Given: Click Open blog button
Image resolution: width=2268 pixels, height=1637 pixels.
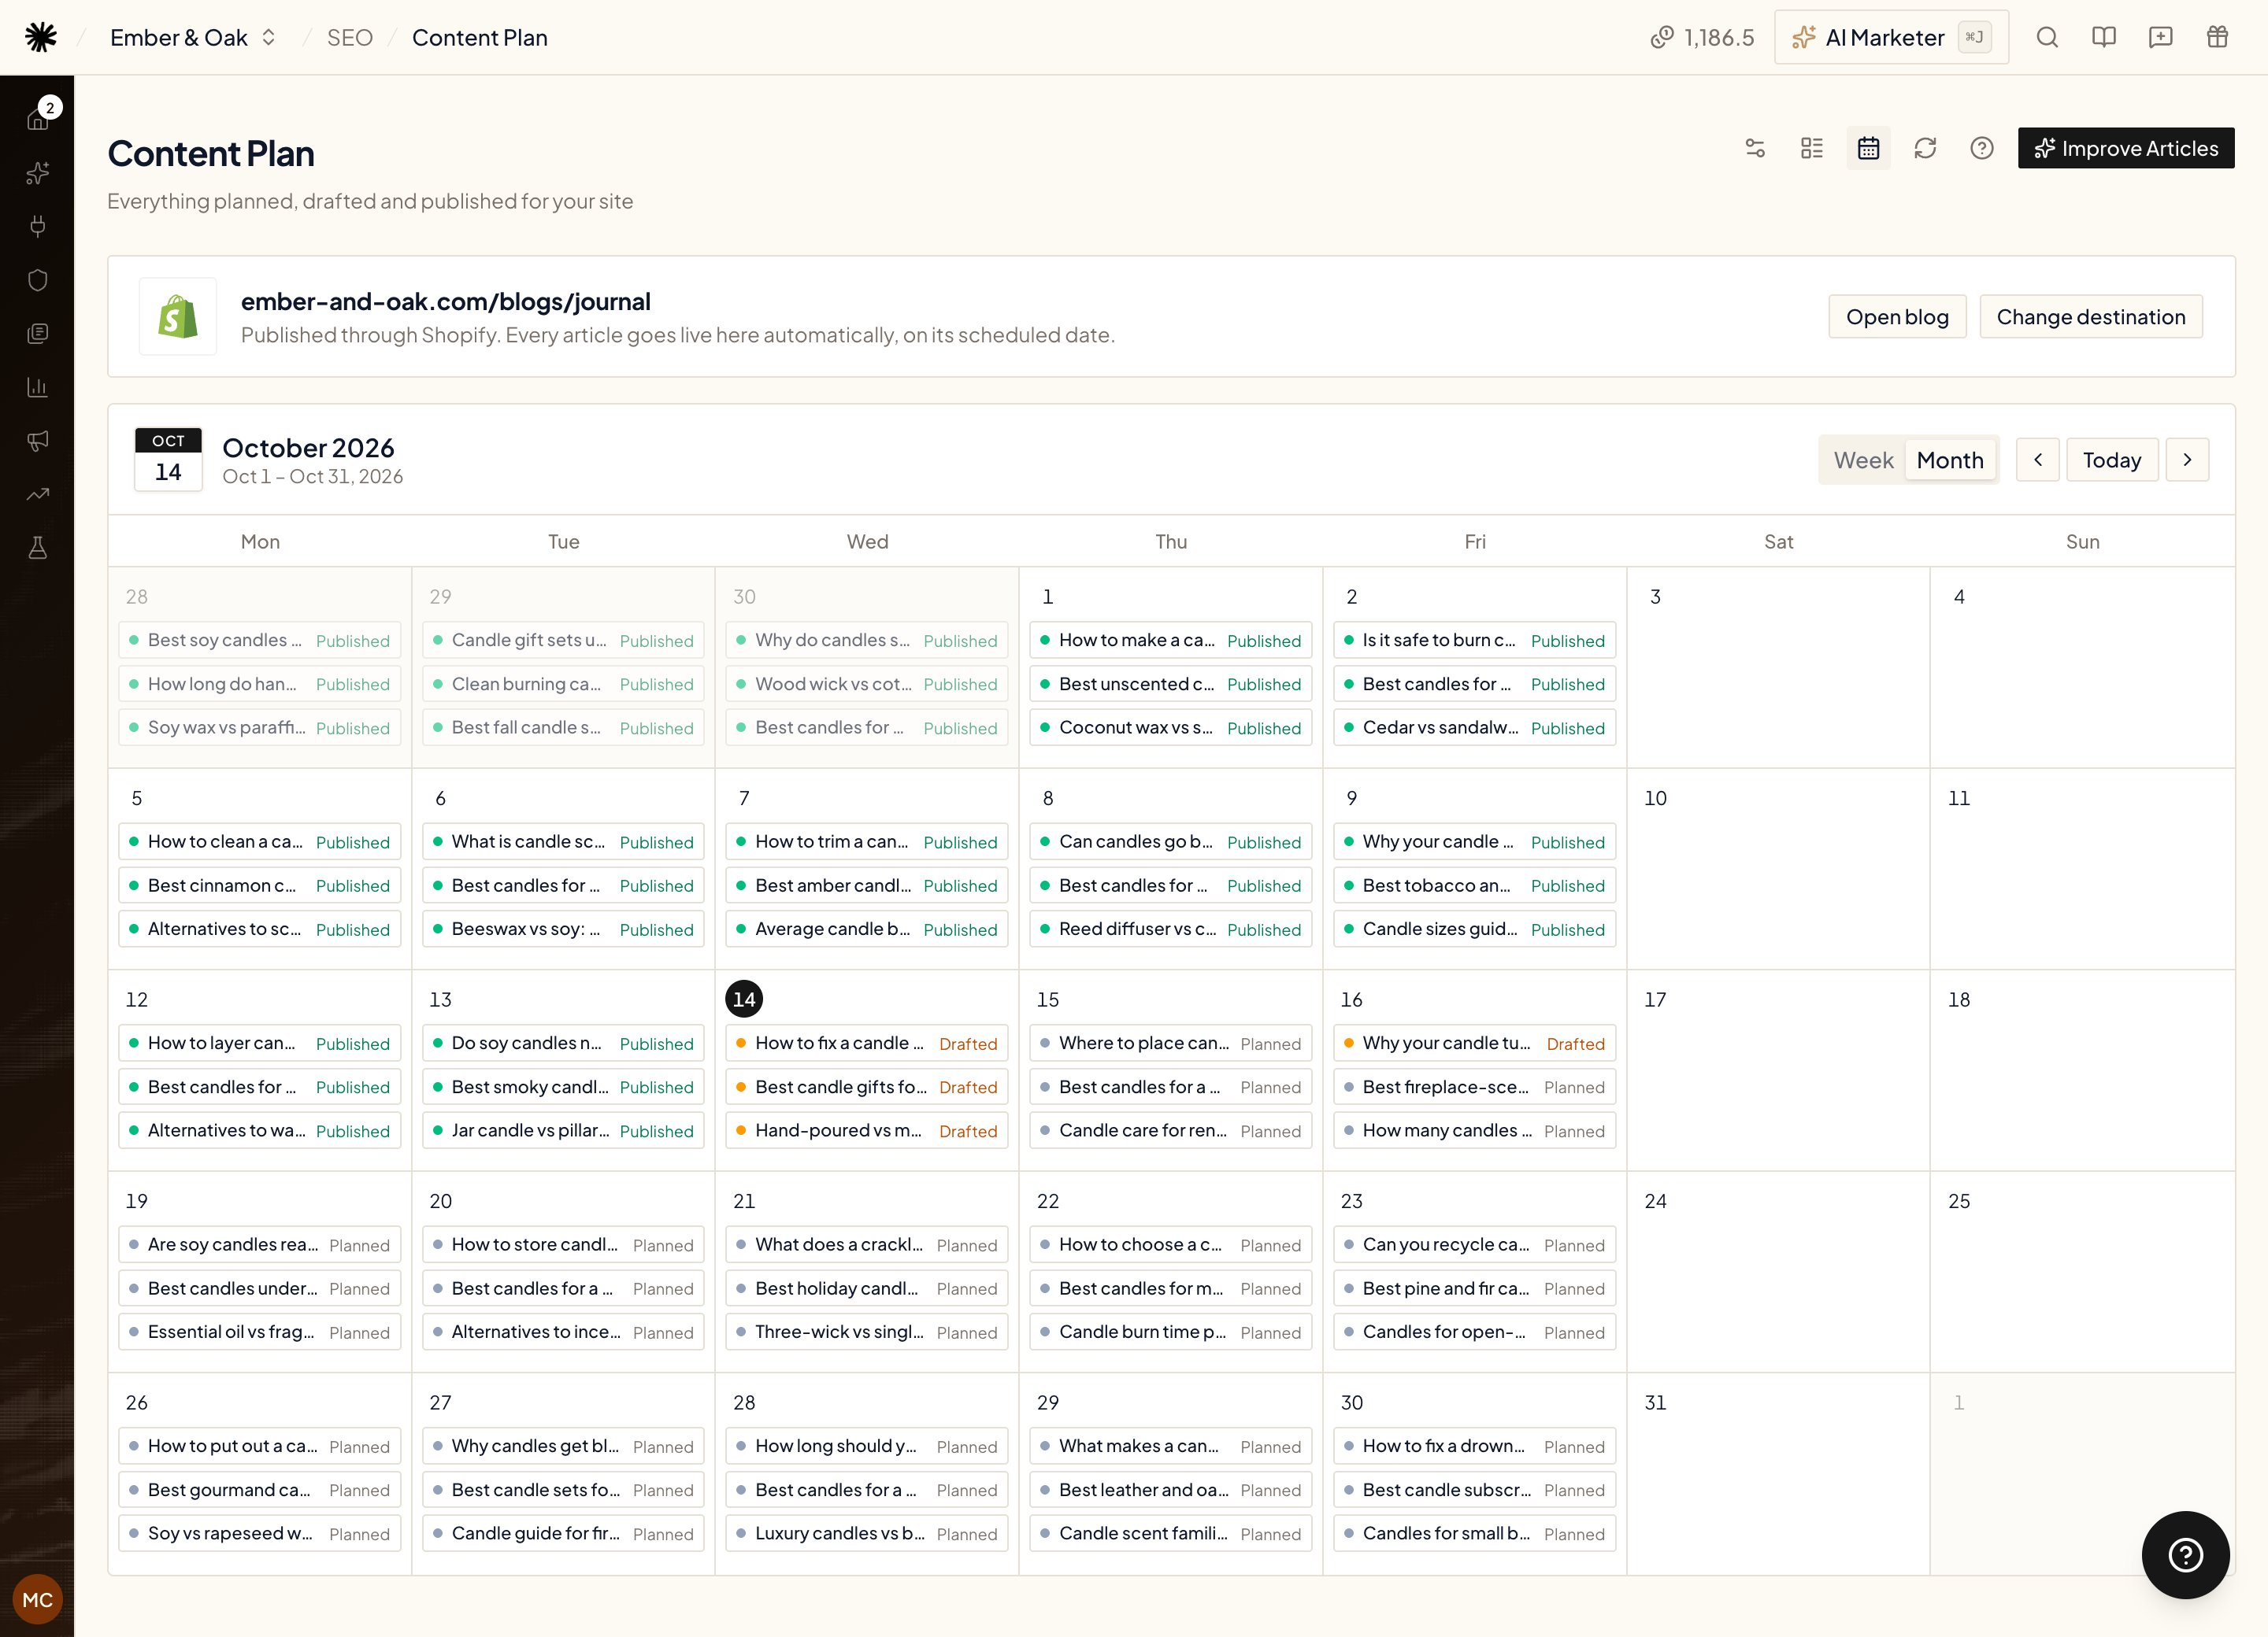Looking at the screenshot, I should (1897, 317).
